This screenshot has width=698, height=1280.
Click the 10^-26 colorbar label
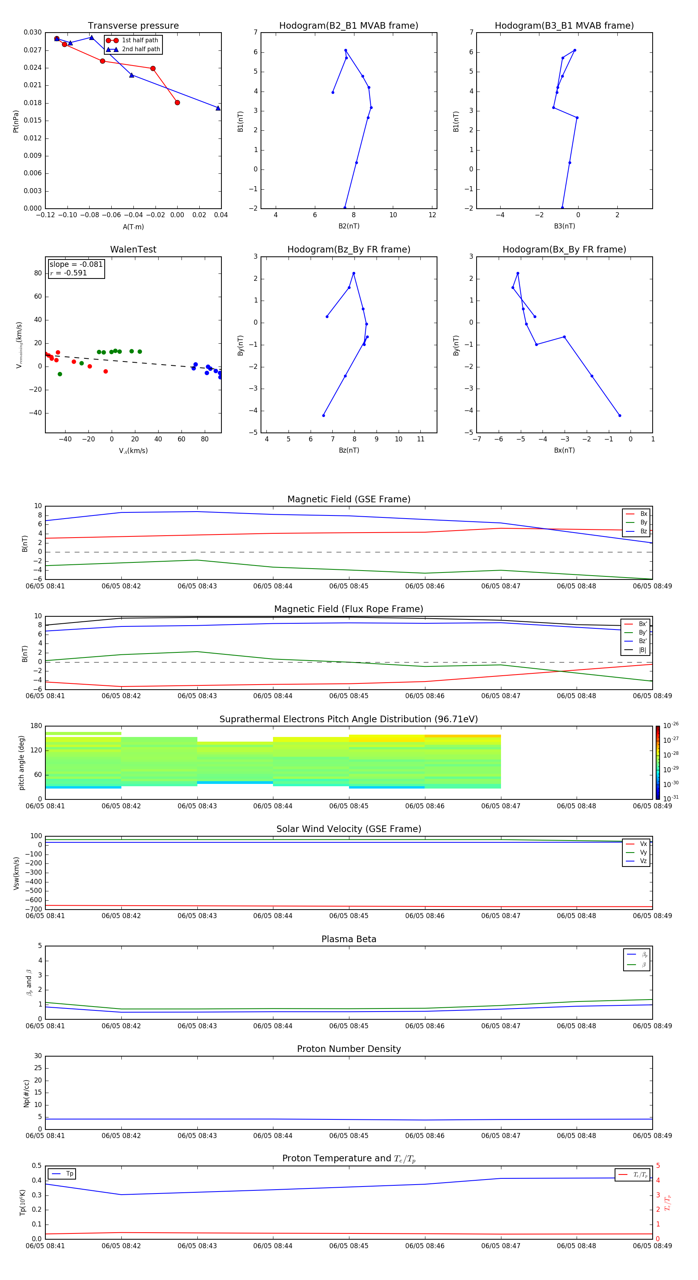pyautogui.click(x=671, y=725)
